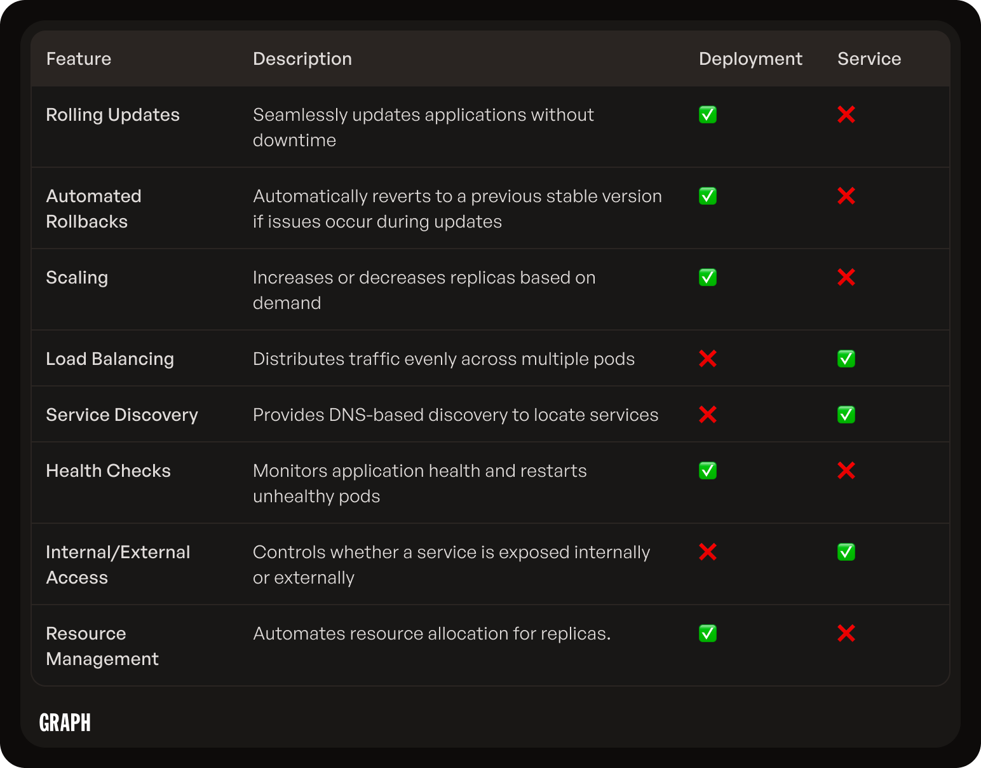Click the "Service" column header
Viewport: 981px width, 768px height.
tap(869, 58)
